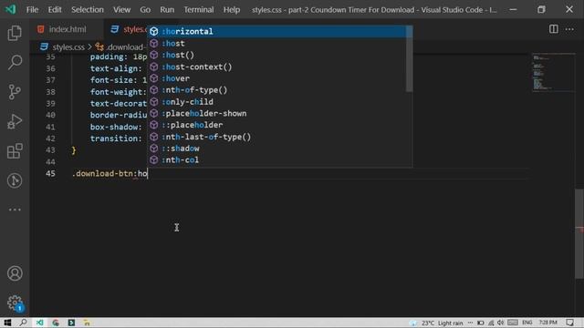Open the editor More Actions ellipsis
Image resolution: width=584 pixels, height=328 pixels.
(569, 29)
